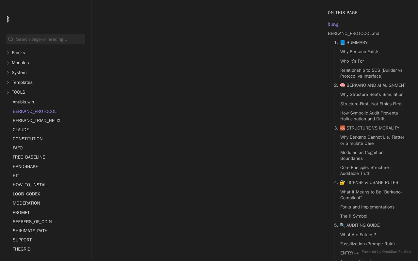This screenshot has width=418, height=261.
Task: Focus the Search page or heading field
Action: point(45,39)
